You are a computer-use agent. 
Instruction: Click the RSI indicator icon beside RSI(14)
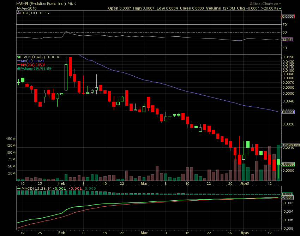pyautogui.click(x=19, y=13)
